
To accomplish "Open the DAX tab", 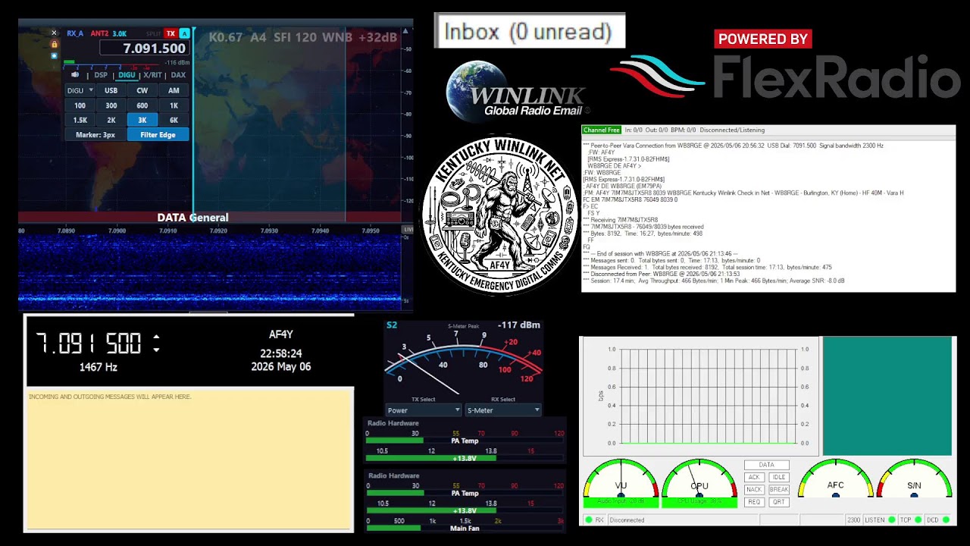I will [x=178, y=75].
